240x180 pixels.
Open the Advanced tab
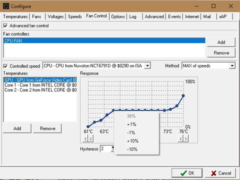tap(154, 16)
